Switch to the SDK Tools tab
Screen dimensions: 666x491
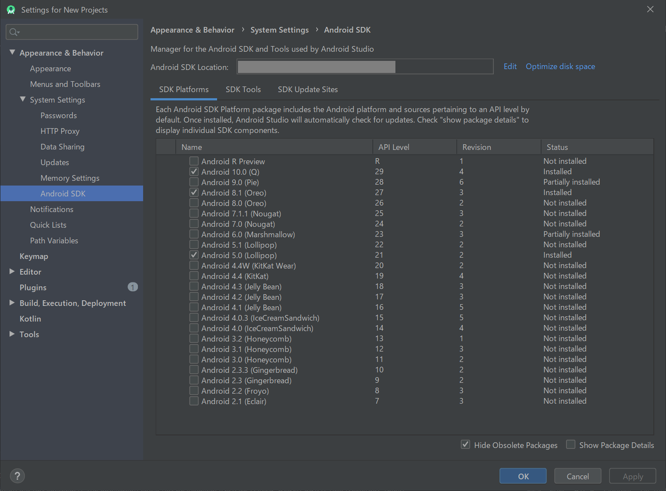pyautogui.click(x=243, y=90)
